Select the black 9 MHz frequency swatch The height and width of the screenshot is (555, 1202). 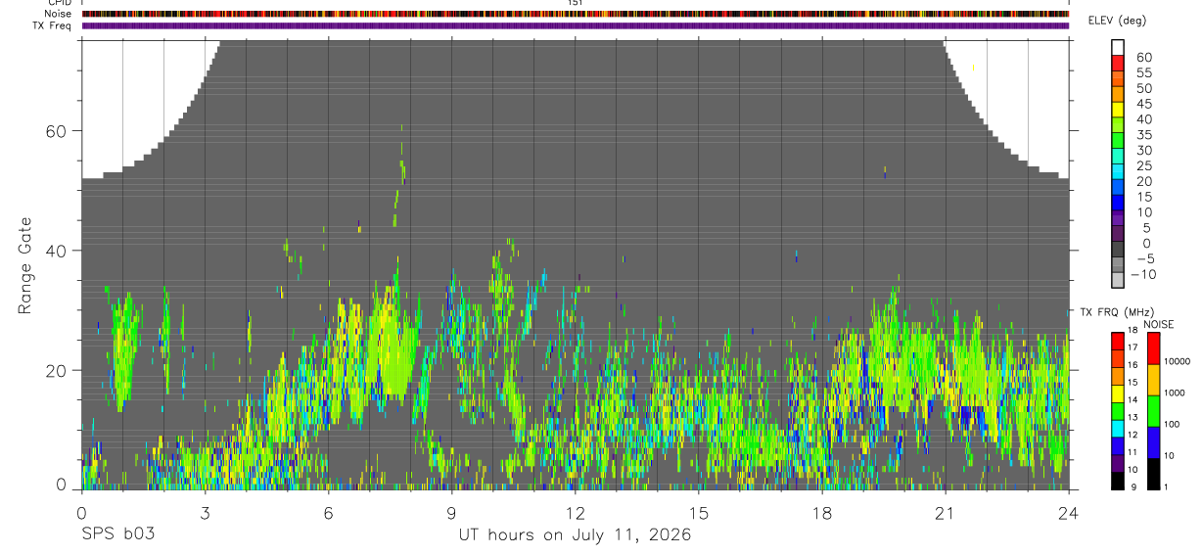[x=1118, y=481]
